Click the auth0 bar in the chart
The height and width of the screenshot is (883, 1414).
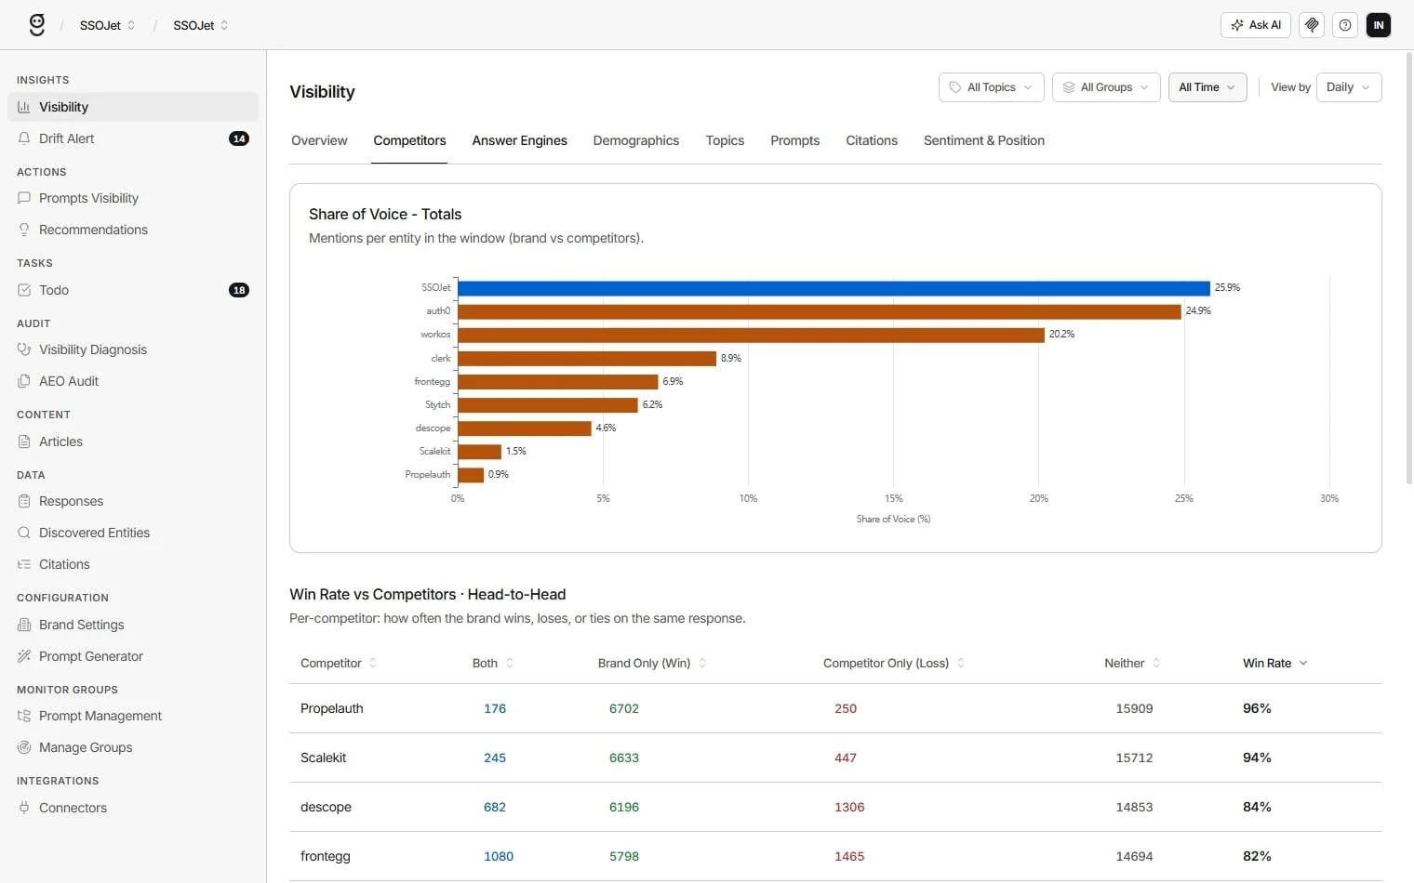click(x=820, y=311)
